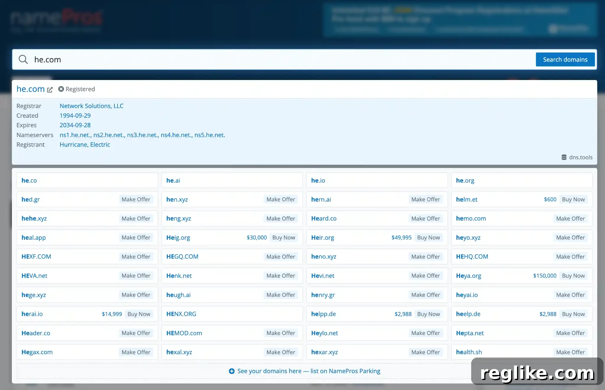
Task: Click Buy Now for helm.et
Action: [x=573, y=199]
